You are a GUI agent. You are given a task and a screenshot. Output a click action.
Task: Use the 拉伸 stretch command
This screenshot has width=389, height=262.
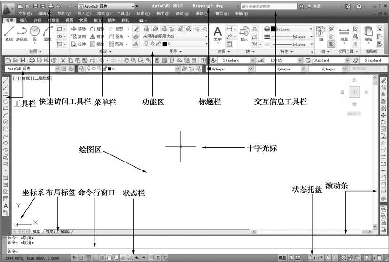click(79, 44)
